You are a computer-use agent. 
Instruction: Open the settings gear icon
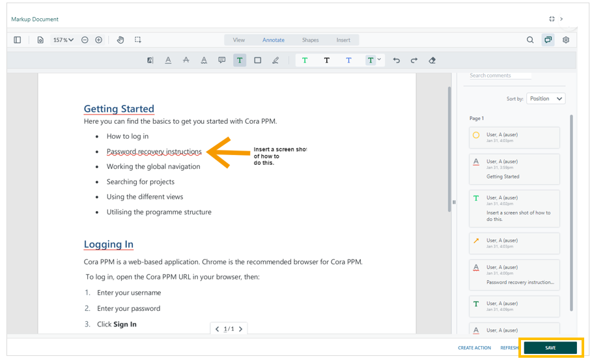565,40
